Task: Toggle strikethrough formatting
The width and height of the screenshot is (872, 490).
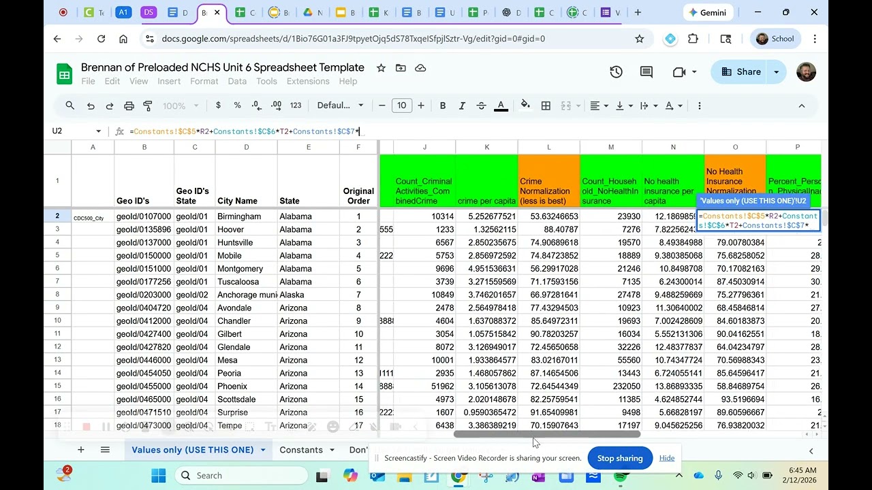Action: point(481,105)
